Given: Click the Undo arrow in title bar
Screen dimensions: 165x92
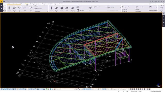Looking at the screenshot, I should [7, 1].
